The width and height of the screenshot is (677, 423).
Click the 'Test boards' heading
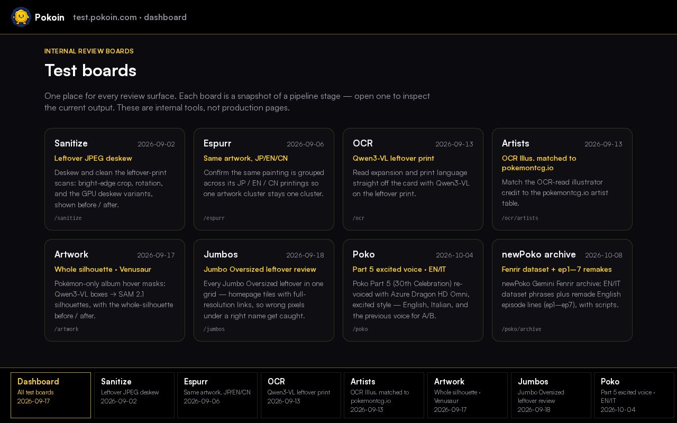(90, 70)
